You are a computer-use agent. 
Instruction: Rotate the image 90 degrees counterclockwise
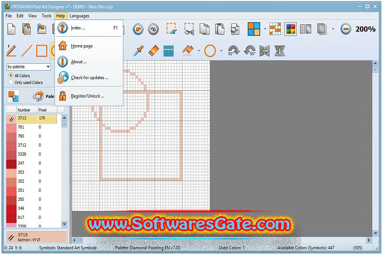coord(249,51)
